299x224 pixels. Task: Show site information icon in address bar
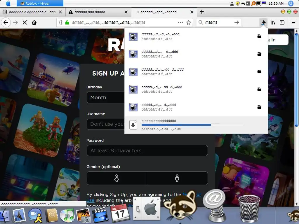tap(61, 23)
